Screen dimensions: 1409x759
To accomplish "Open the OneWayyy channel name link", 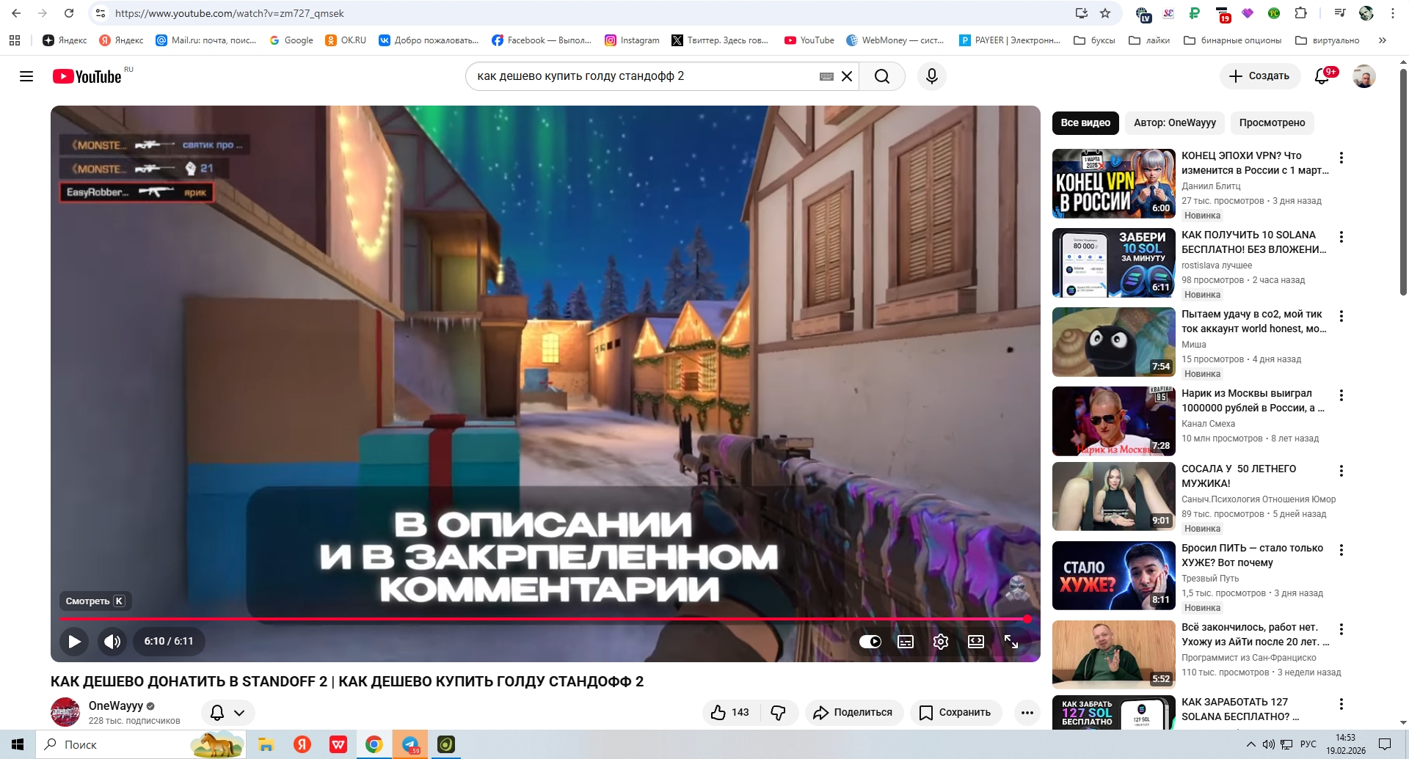I will tap(116, 705).
